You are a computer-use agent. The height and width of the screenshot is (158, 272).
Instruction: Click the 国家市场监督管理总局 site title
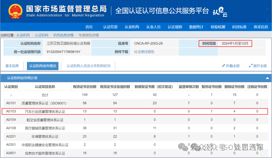click(x=66, y=9)
